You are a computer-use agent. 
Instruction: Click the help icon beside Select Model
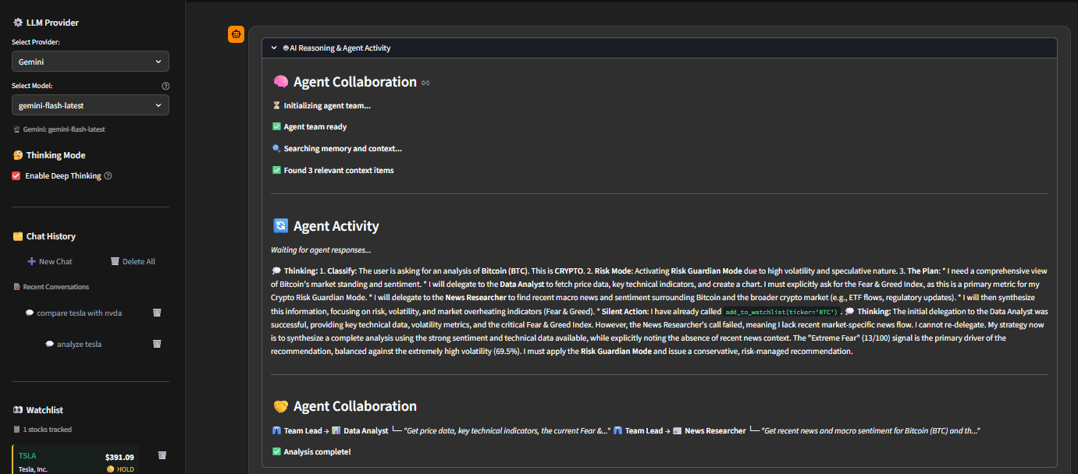tap(165, 86)
